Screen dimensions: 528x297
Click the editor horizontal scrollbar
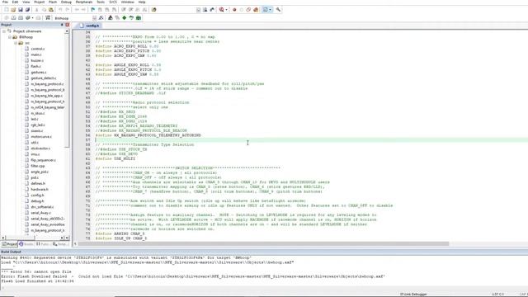point(262,244)
